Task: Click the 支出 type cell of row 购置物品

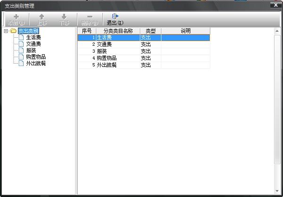Action: tap(150, 58)
